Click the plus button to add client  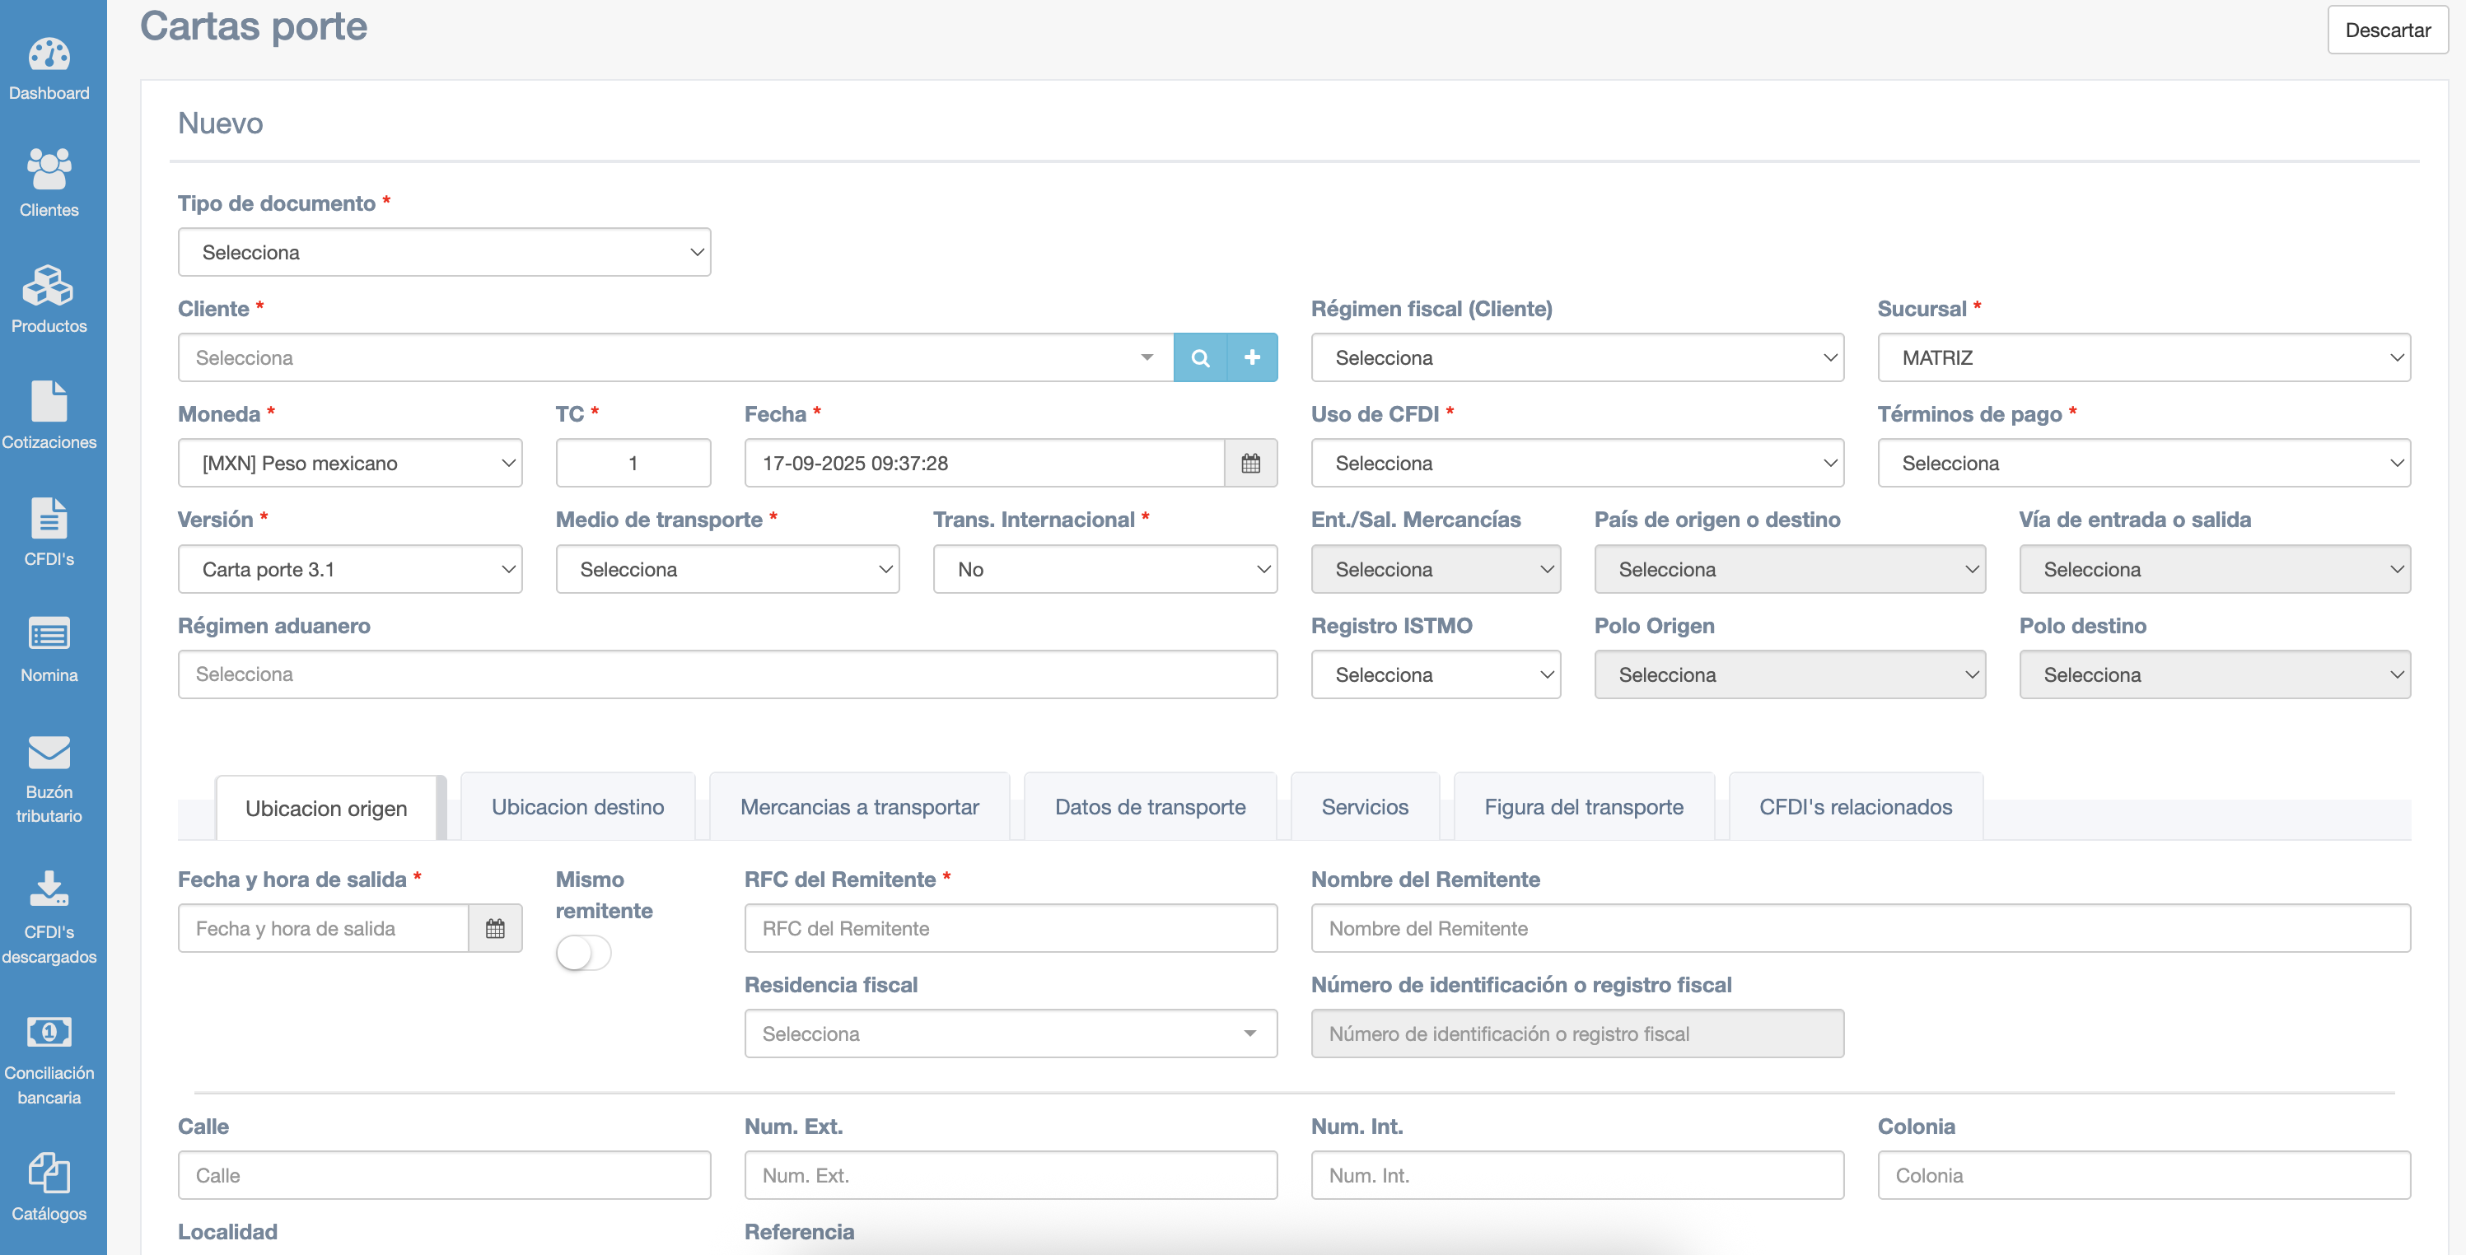tap(1251, 358)
